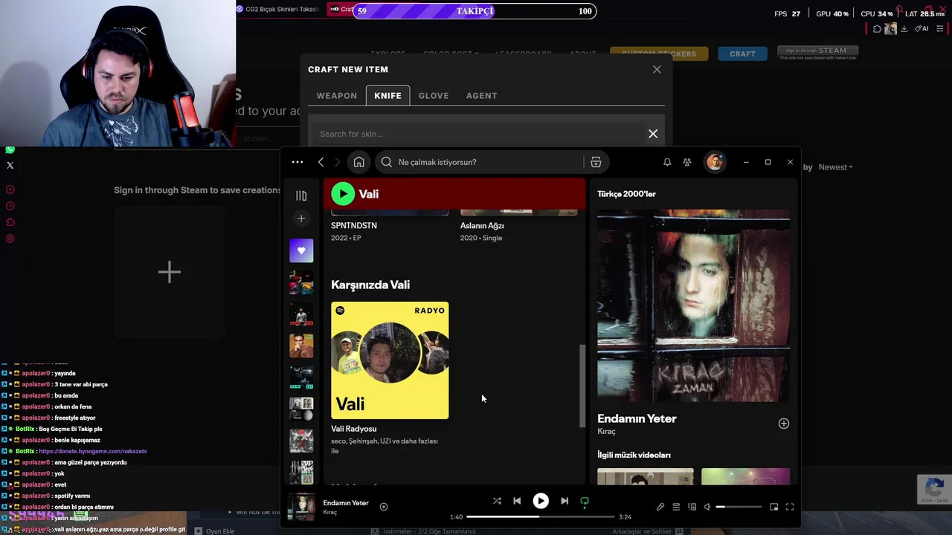This screenshot has width=952, height=535.
Task: Toggle repeat mode in Spotify
Action: pos(585,502)
